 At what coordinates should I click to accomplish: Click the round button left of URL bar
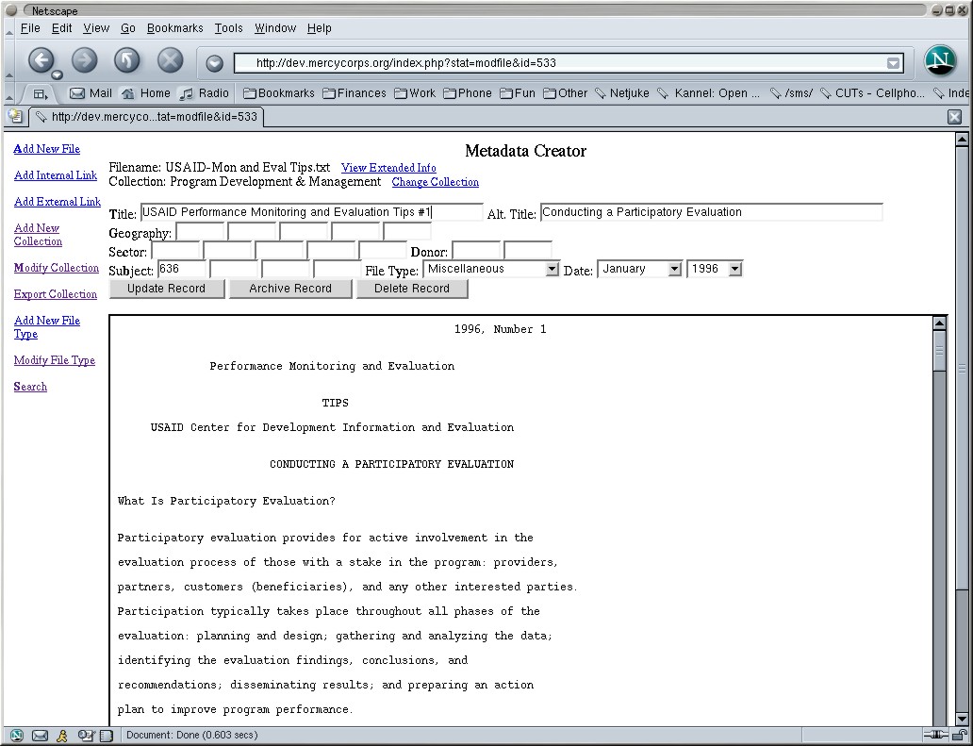coord(214,62)
